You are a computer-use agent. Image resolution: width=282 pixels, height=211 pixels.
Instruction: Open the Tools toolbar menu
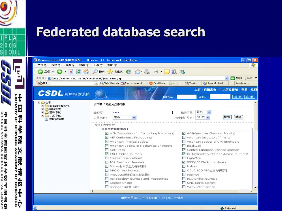point(192,83)
